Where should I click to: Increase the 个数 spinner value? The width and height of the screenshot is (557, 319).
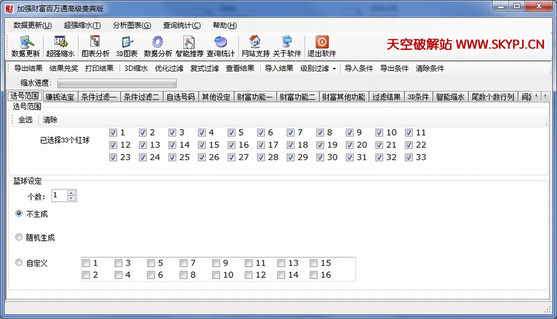[x=71, y=193]
